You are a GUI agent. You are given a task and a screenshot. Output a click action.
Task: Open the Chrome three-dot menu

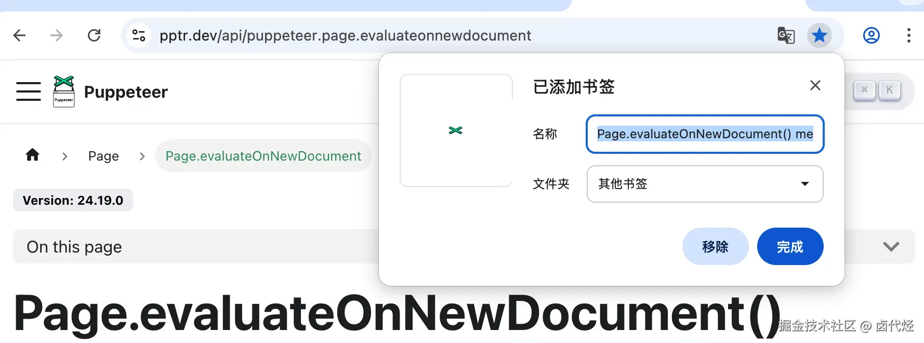[x=908, y=35]
